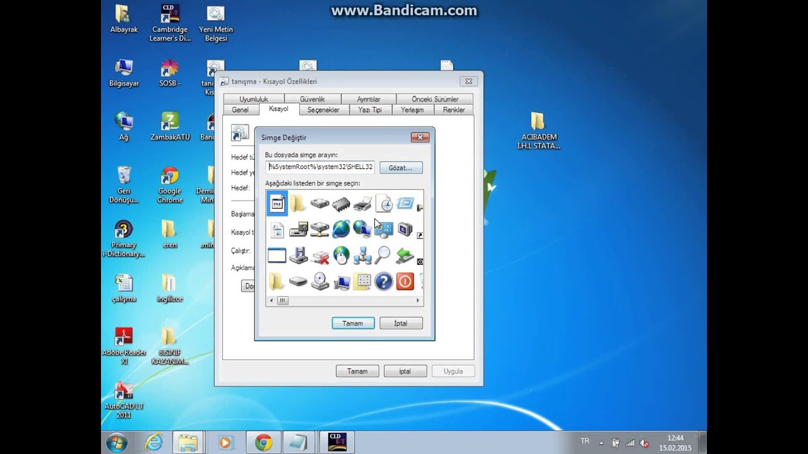Open the Seçenekler tab
This screenshot has width=808, height=454.
click(323, 110)
